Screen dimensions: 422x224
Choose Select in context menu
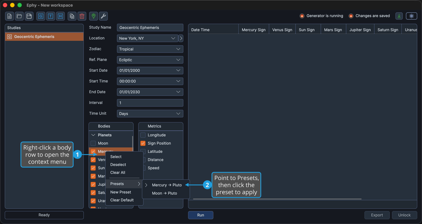124,157
